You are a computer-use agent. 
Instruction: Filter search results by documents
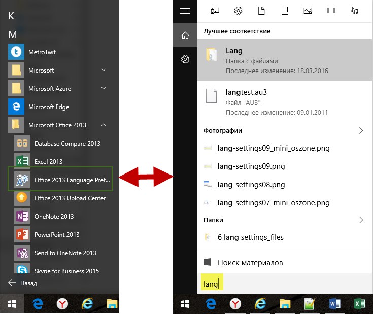pos(261,11)
